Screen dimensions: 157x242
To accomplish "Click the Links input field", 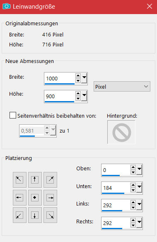I will pos(116,205).
